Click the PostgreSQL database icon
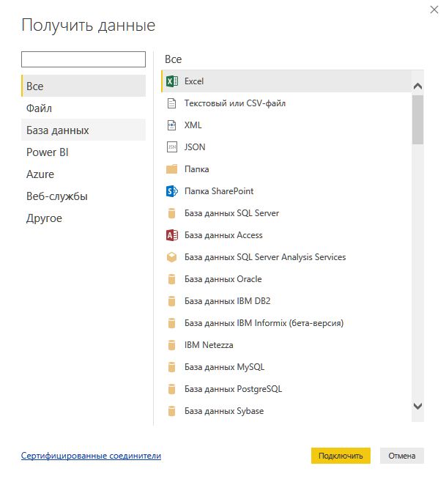This screenshot has width=446, height=485. 171,389
